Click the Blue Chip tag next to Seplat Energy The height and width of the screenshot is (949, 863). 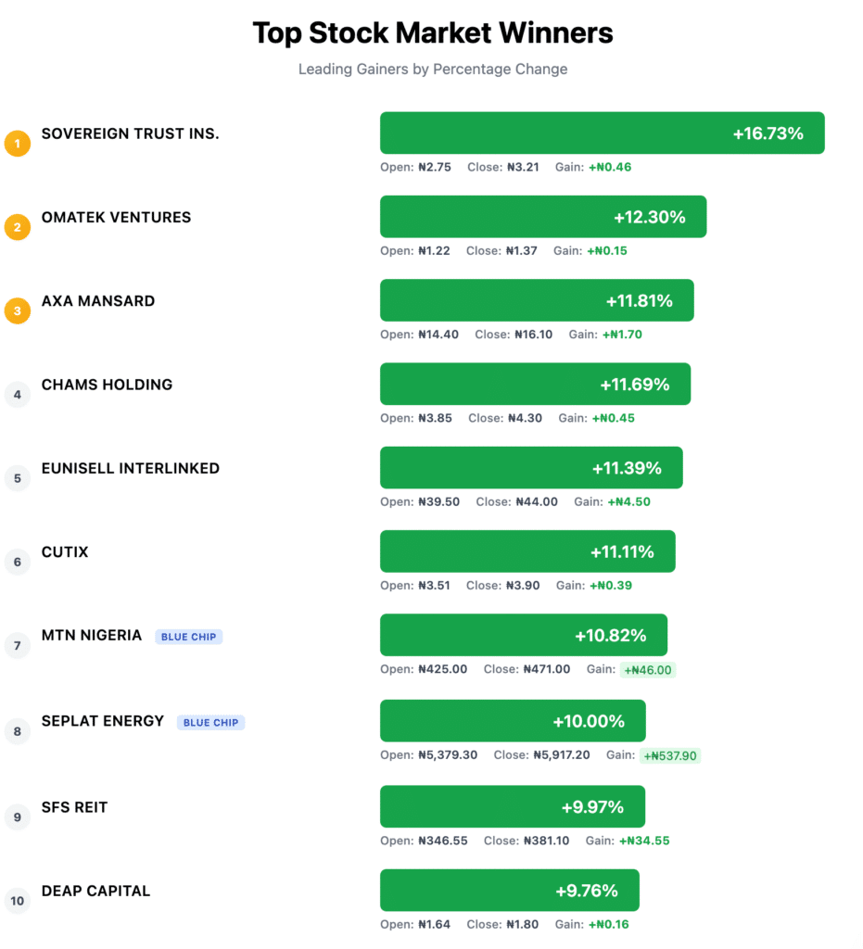point(211,722)
